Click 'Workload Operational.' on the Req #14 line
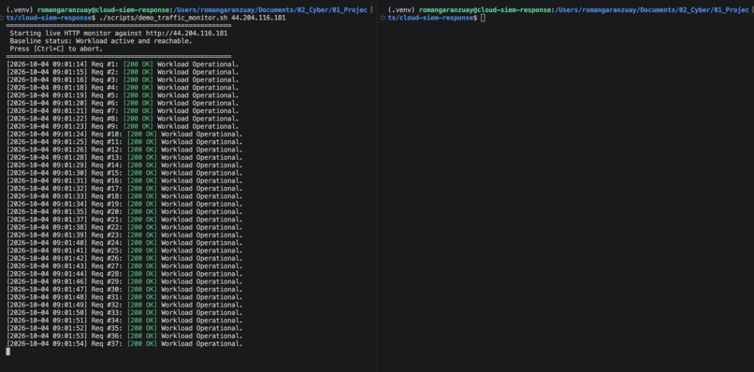 pos(201,165)
